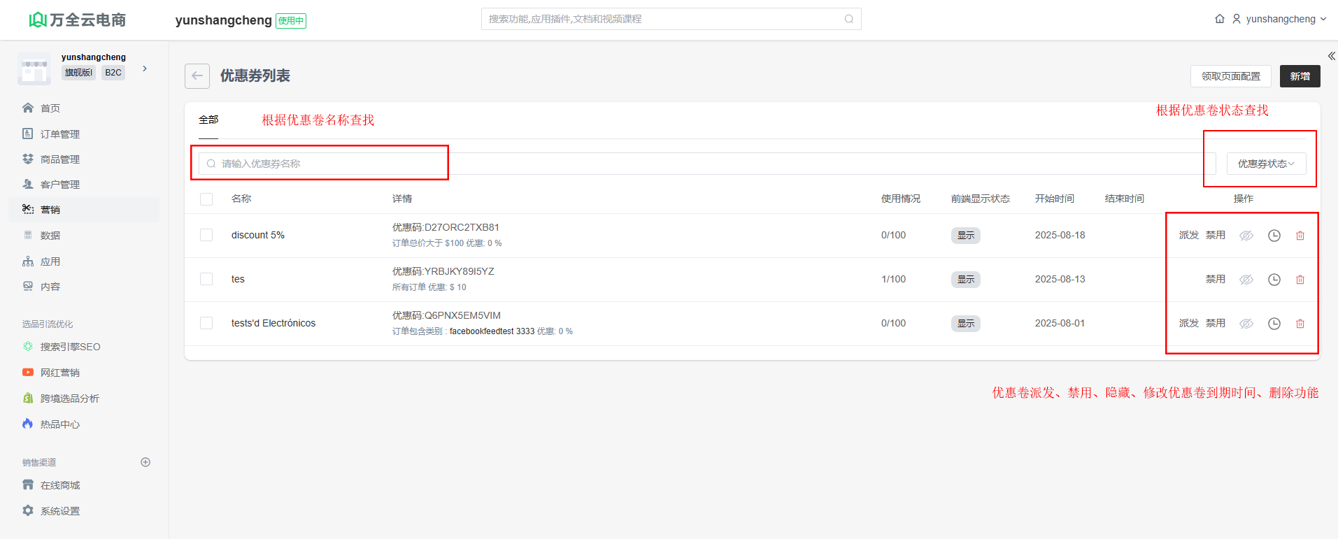Open 订单管理 in the sidebar

click(x=59, y=134)
